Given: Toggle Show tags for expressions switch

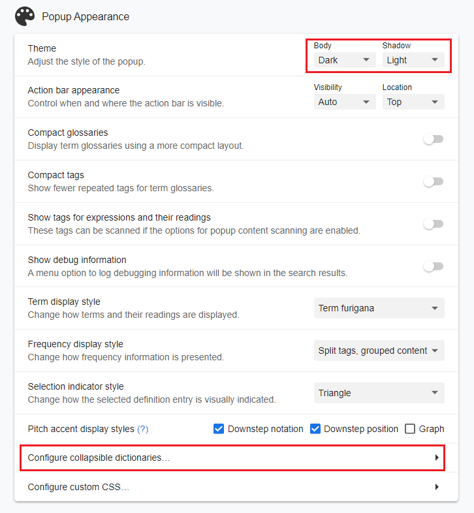Looking at the screenshot, I should tap(433, 224).
